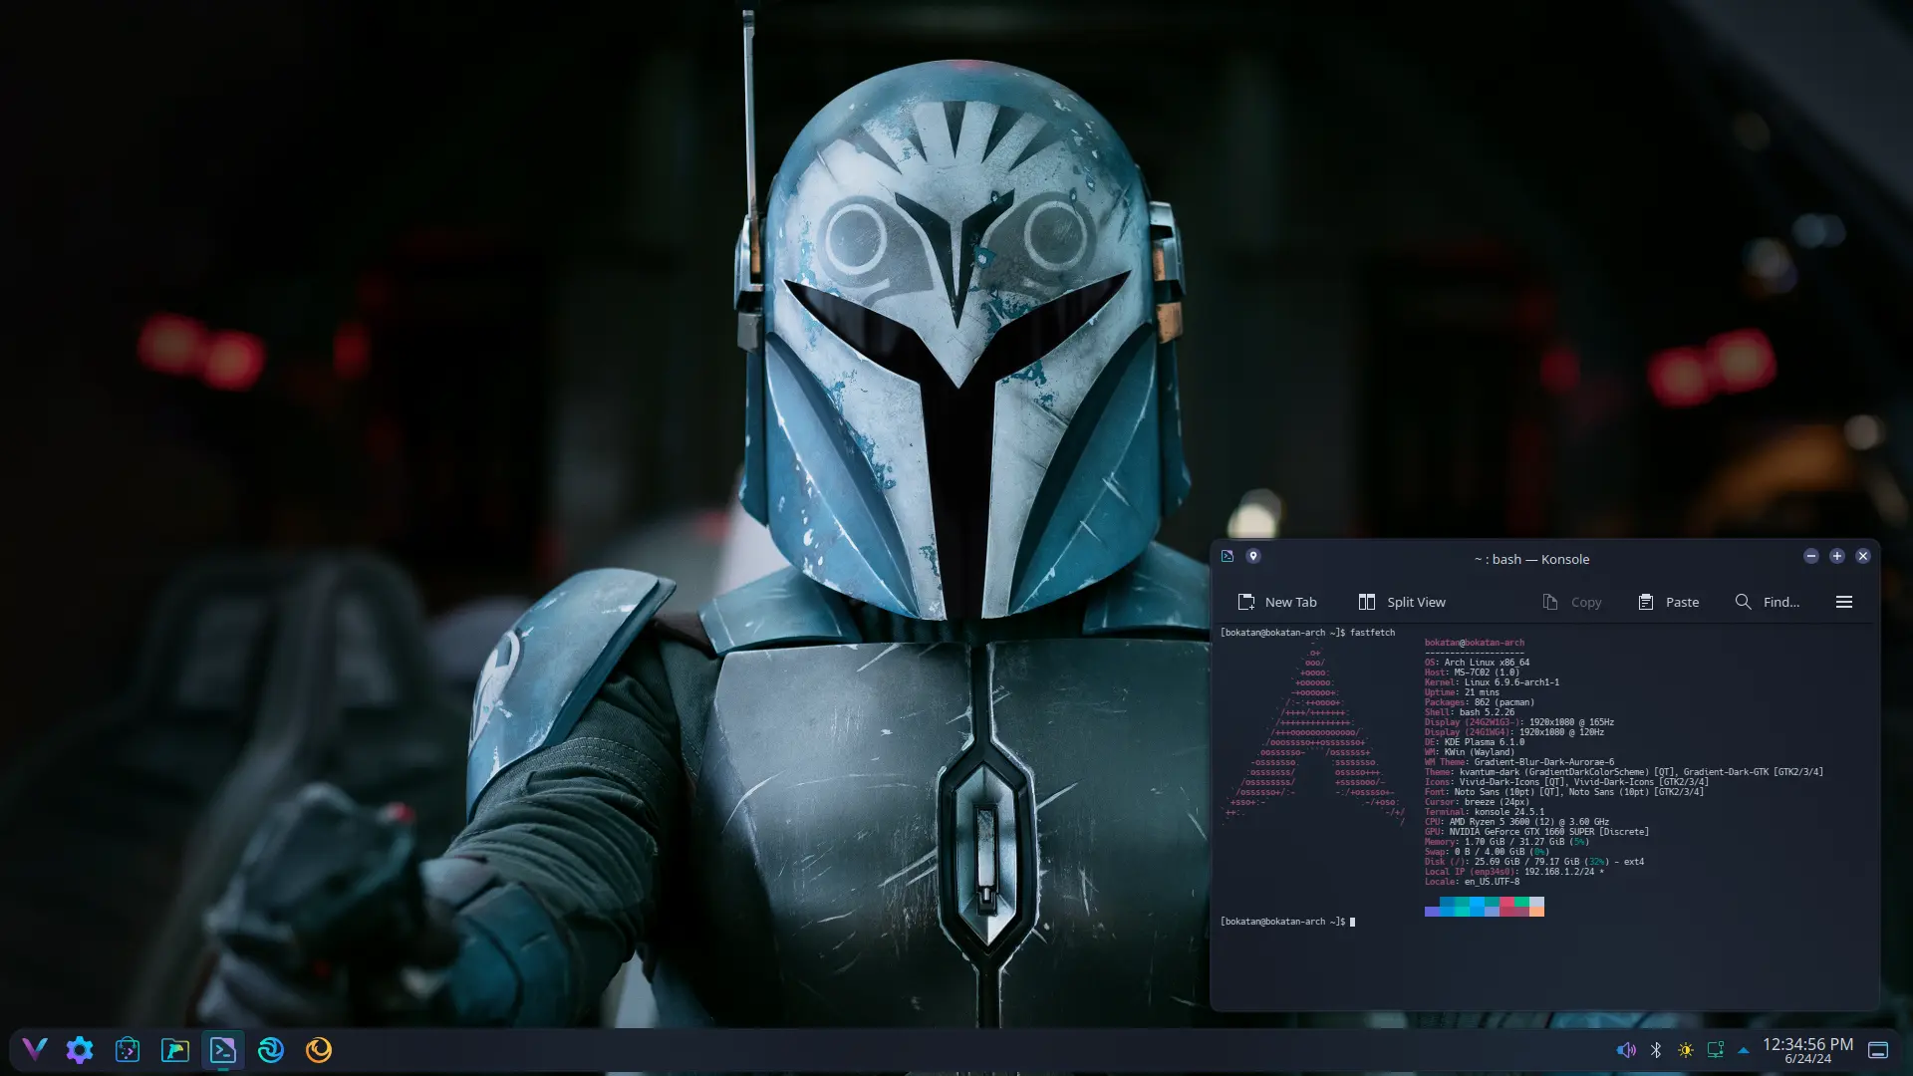Click the Kernel: Linux 6.9.6-arch1-1 line
1913x1076 pixels.
coord(1492,682)
